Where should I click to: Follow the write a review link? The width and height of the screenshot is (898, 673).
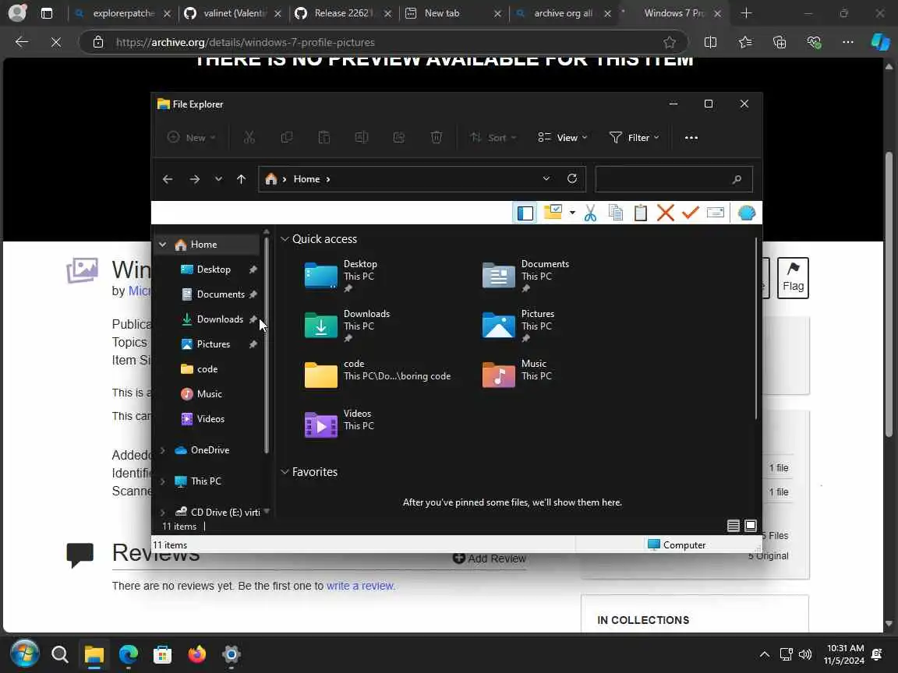[x=361, y=586]
